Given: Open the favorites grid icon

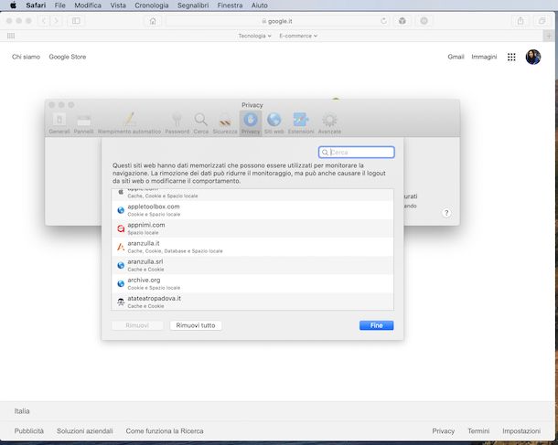Looking at the screenshot, I should pyautogui.click(x=11, y=36).
